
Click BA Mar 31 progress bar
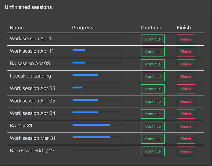(98, 125)
